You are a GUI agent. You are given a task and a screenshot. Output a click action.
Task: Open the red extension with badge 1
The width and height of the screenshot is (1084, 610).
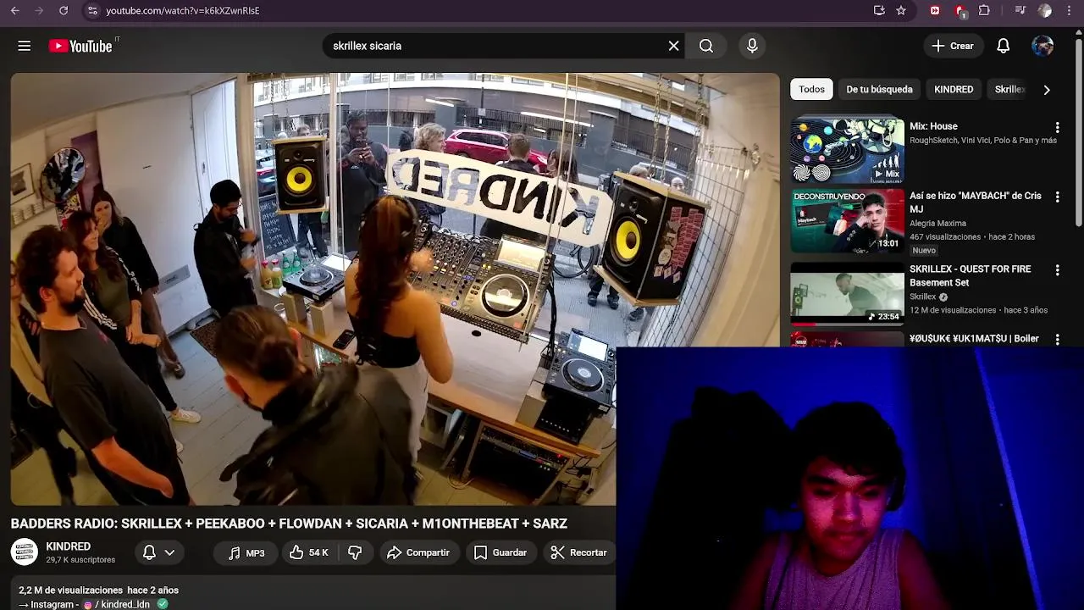coord(960,11)
